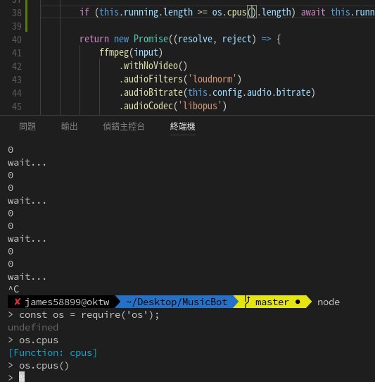Open the 問題 (Problems) panel tab
The width and height of the screenshot is (375, 382).
pyautogui.click(x=27, y=126)
